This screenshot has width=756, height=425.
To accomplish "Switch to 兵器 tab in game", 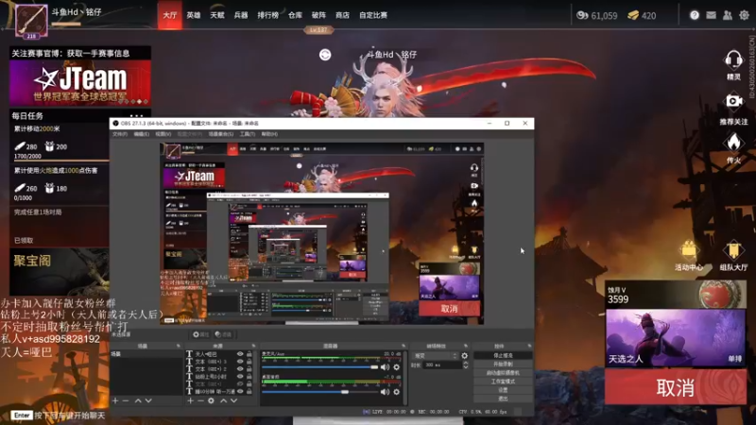I will tap(241, 15).
